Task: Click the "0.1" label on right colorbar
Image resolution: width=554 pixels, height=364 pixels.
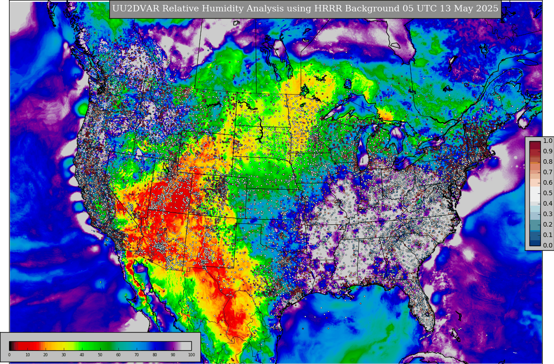Action: (548, 235)
